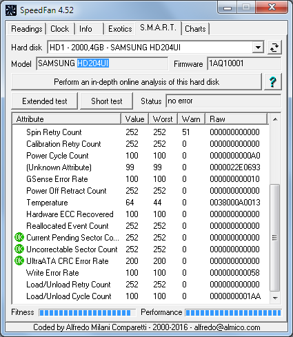
Task: Select the Reallocated Event Count row
Action: (x=141, y=226)
